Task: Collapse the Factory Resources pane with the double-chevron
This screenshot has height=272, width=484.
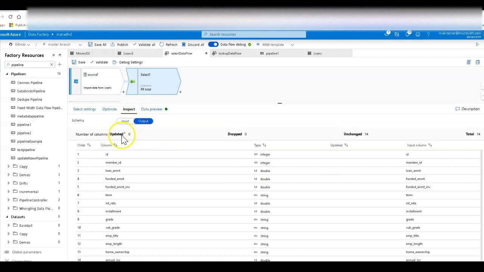Action: coord(60,55)
